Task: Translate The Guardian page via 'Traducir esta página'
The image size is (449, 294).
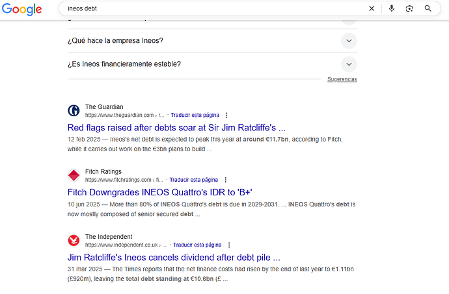Action: 195,115
